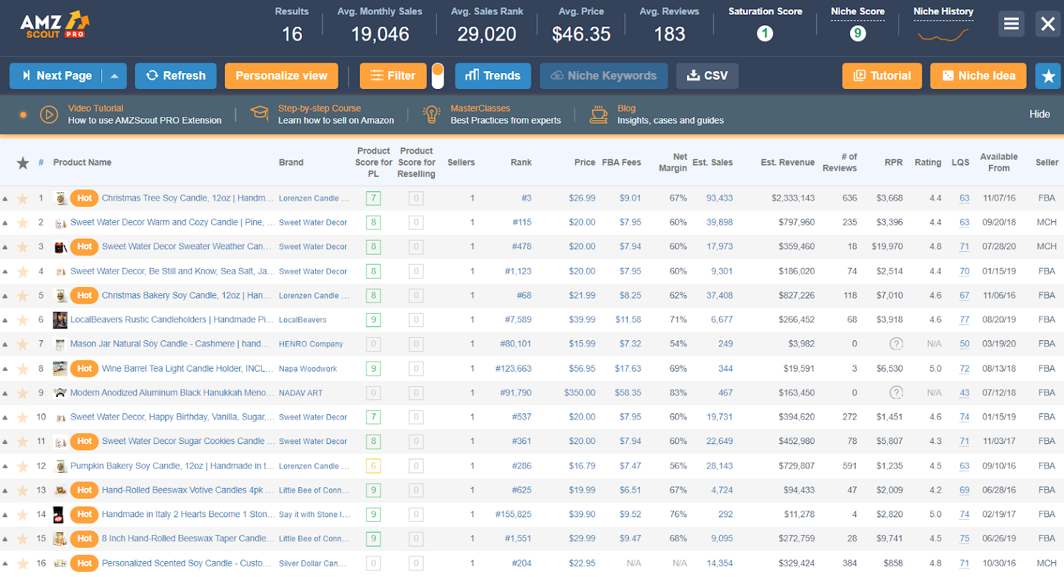Screen dimensions: 1064x577
Task: Click the RPR question mark for Mason Jar row
Action: click(896, 344)
